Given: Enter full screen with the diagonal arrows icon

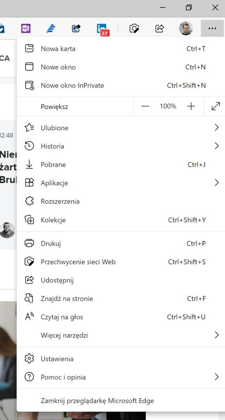Looking at the screenshot, I should click(216, 106).
